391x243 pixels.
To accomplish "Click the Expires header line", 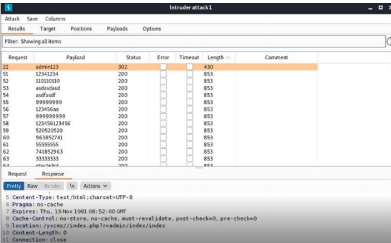I will (69, 211).
